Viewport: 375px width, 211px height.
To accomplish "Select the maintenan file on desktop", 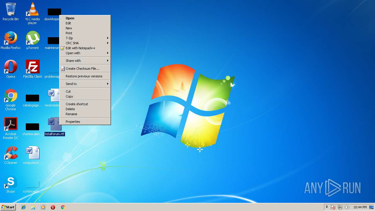I will point(52,43).
